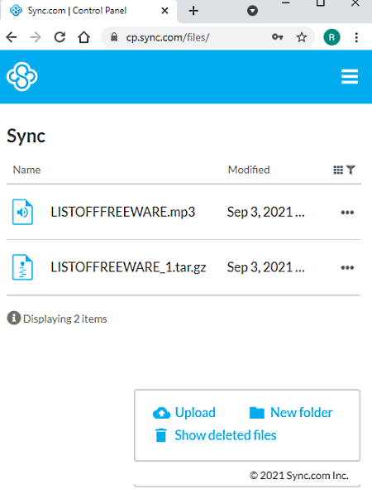Reload the page

(60, 37)
